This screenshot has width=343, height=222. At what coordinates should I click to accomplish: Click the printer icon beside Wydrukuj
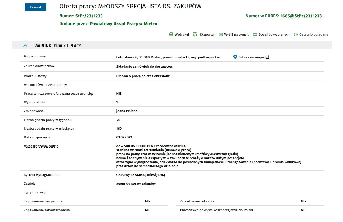coord(171,34)
